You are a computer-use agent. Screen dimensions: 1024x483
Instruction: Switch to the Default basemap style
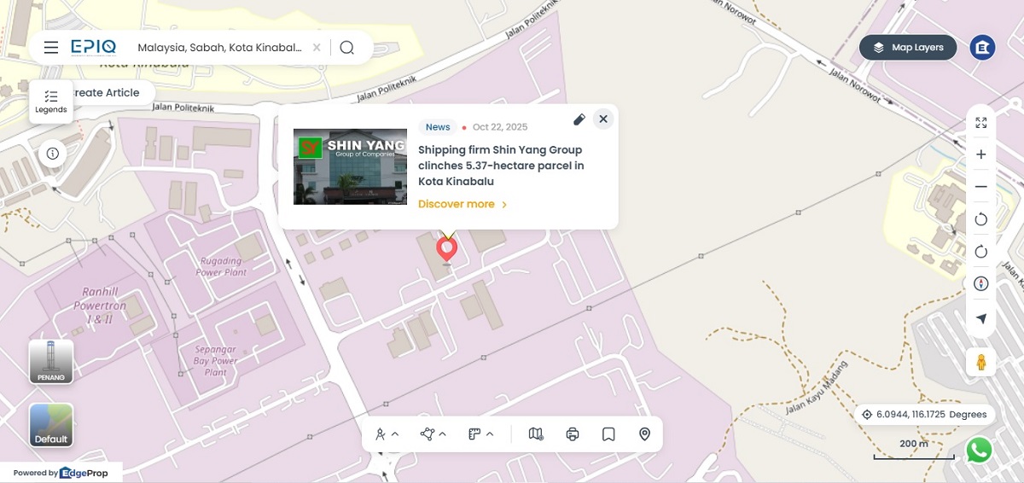point(51,425)
